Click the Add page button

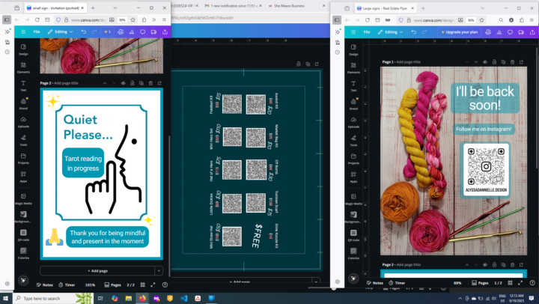pos(97,270)
